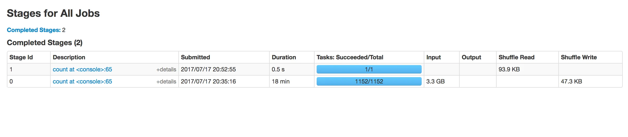
Task: Click the 2017/07/17 20:52:55 submitted cell
Action: (208, 70)
